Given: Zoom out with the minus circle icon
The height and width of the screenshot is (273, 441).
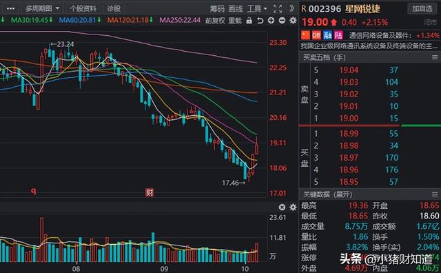Looking at the screenshot, I should (282, 20).
